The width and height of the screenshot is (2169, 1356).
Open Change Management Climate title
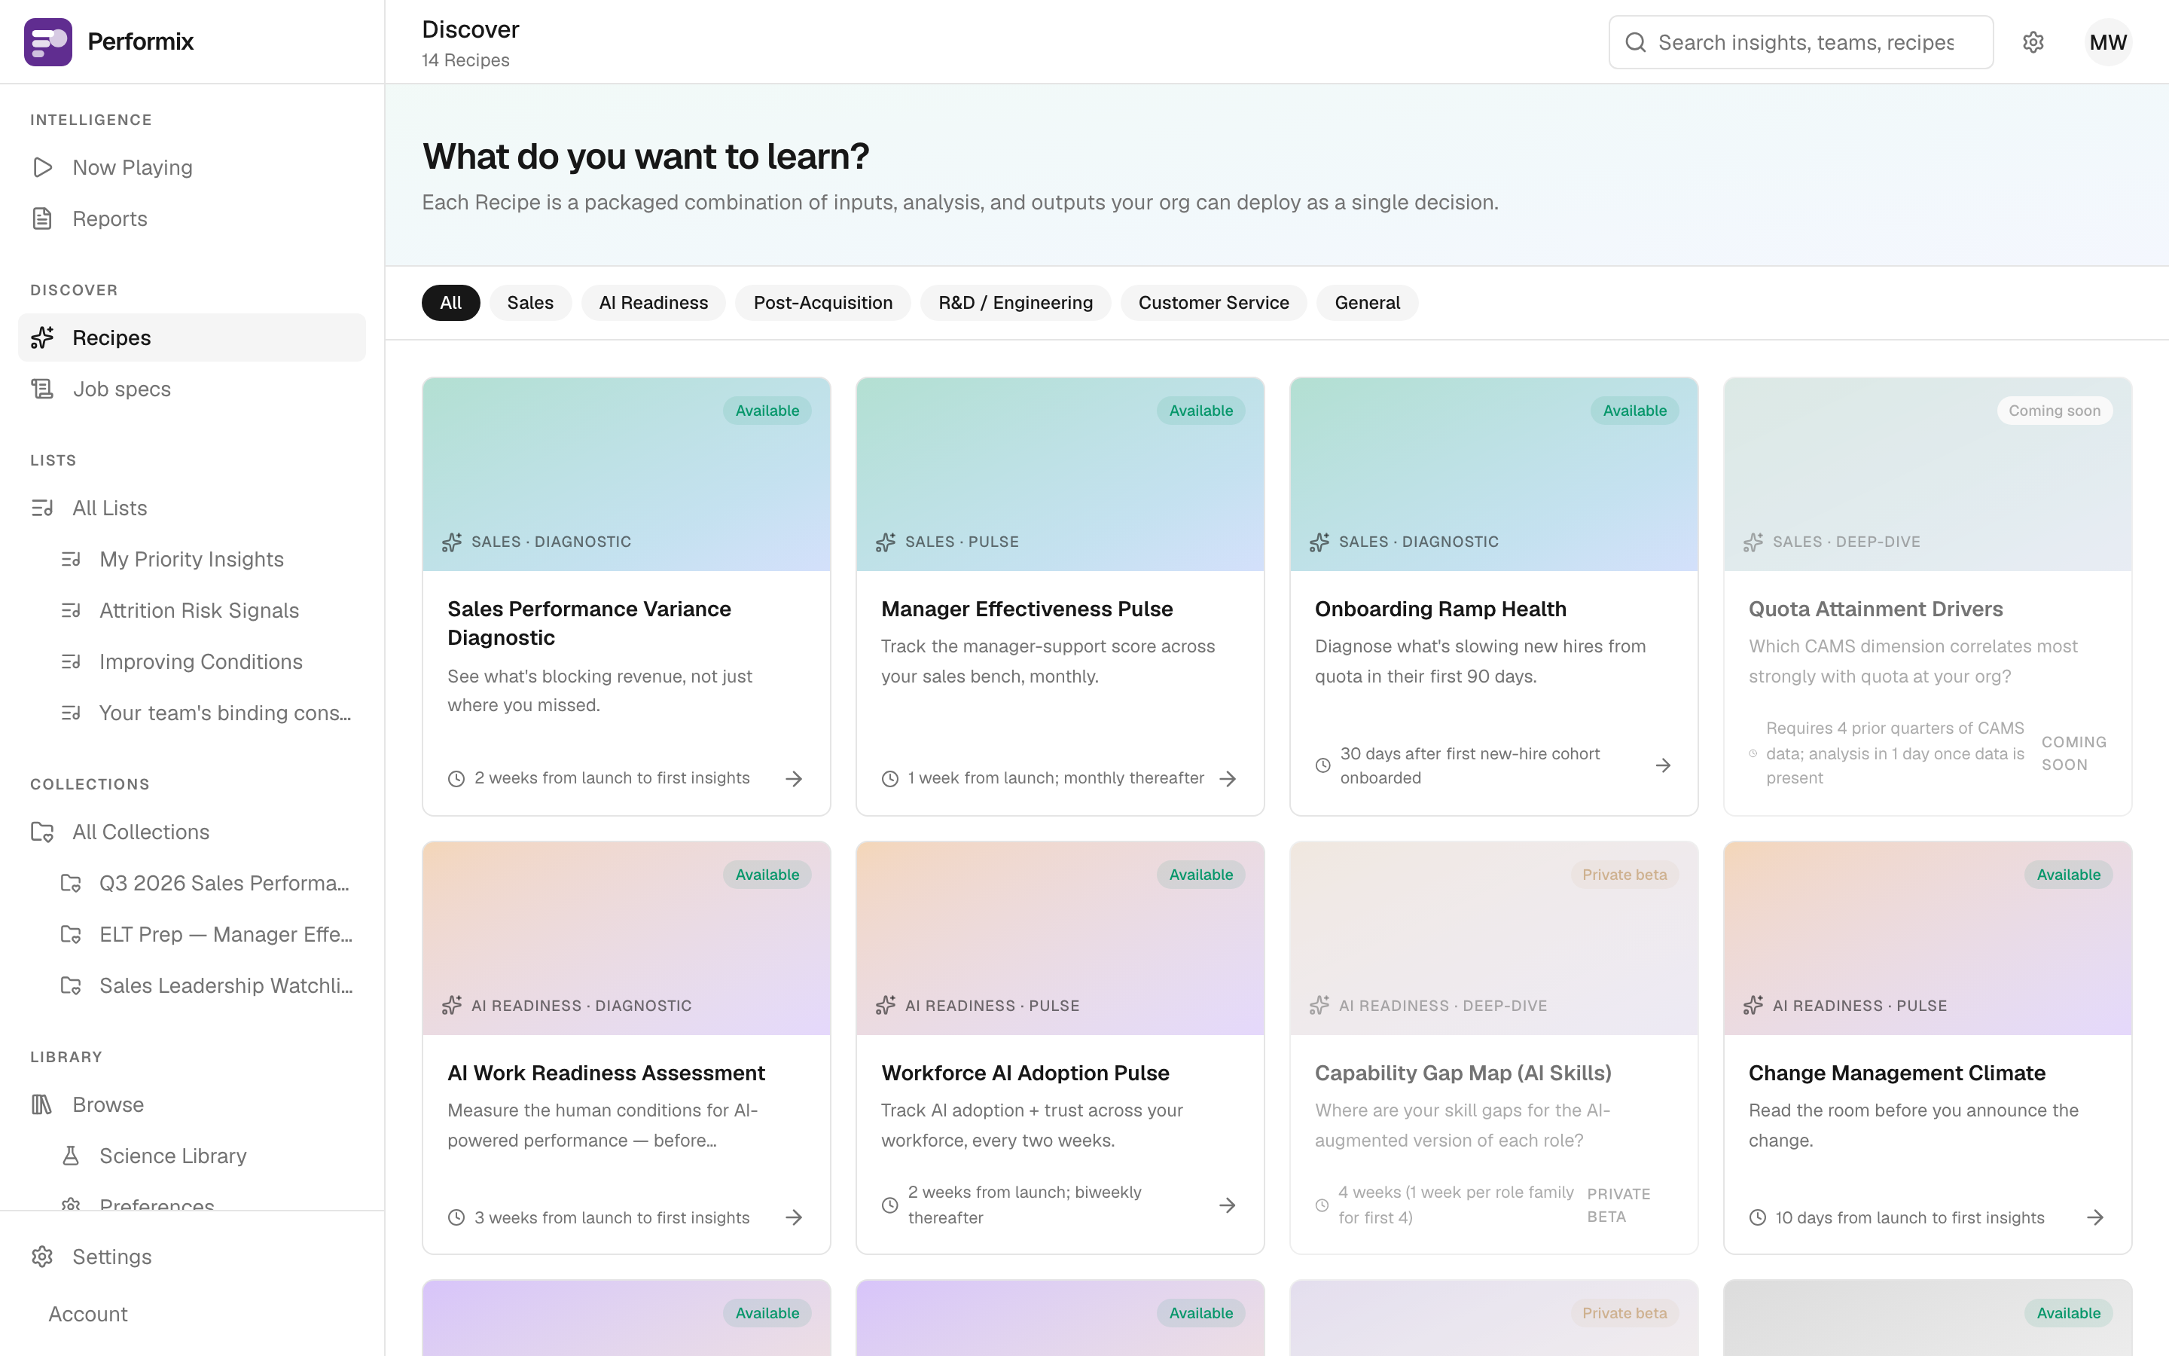[1896, 1073]
